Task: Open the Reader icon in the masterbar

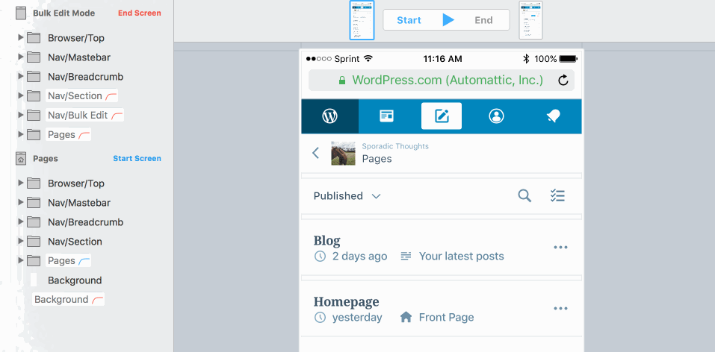Action: [387, 116]
